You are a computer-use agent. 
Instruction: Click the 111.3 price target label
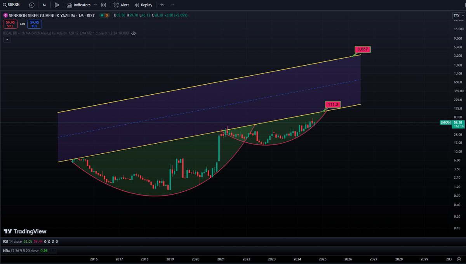coord(333,104)
